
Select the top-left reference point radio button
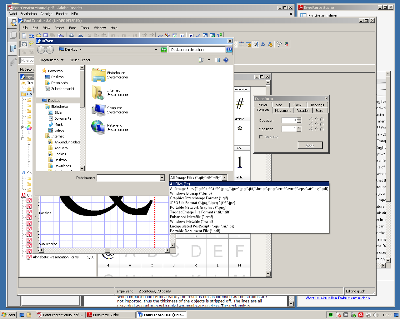coord(311,119)
